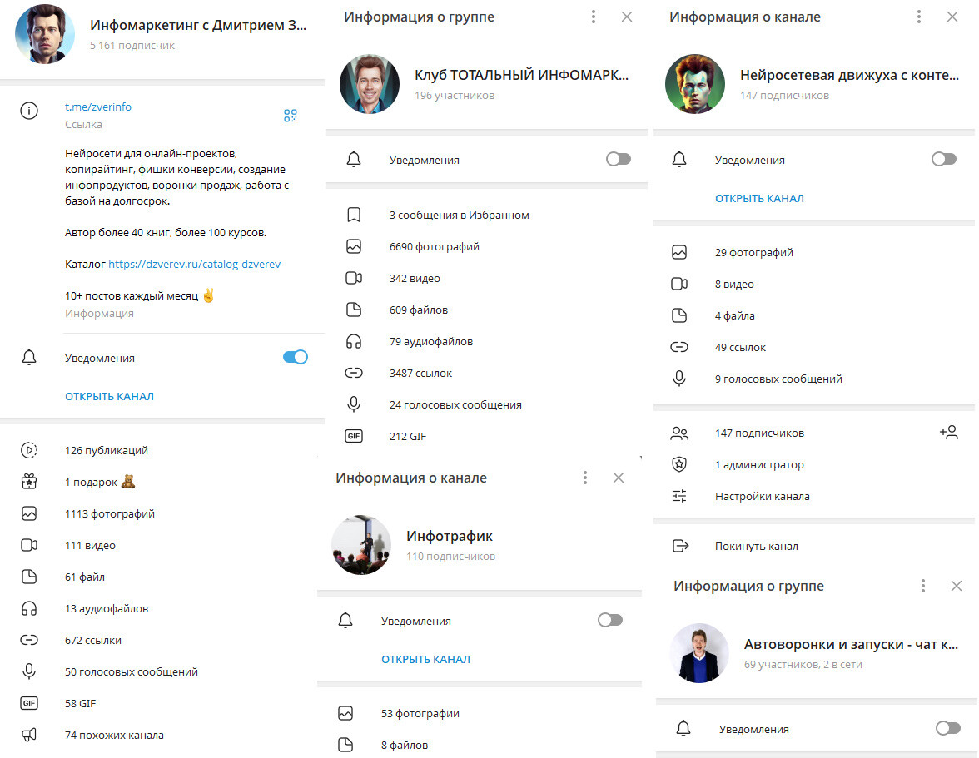Open Настройки канала sliders icon
Viewport: 979px width, 758px height.
pyautogui.click(x=679, y=496)
